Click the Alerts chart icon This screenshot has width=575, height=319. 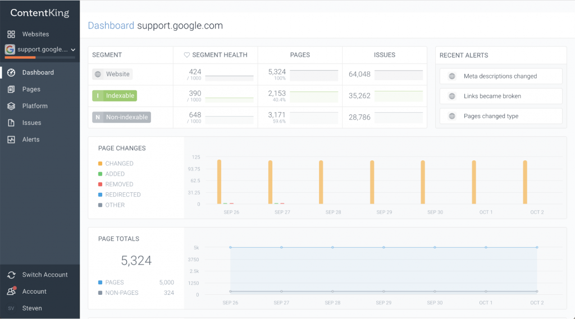pos(11,140)
